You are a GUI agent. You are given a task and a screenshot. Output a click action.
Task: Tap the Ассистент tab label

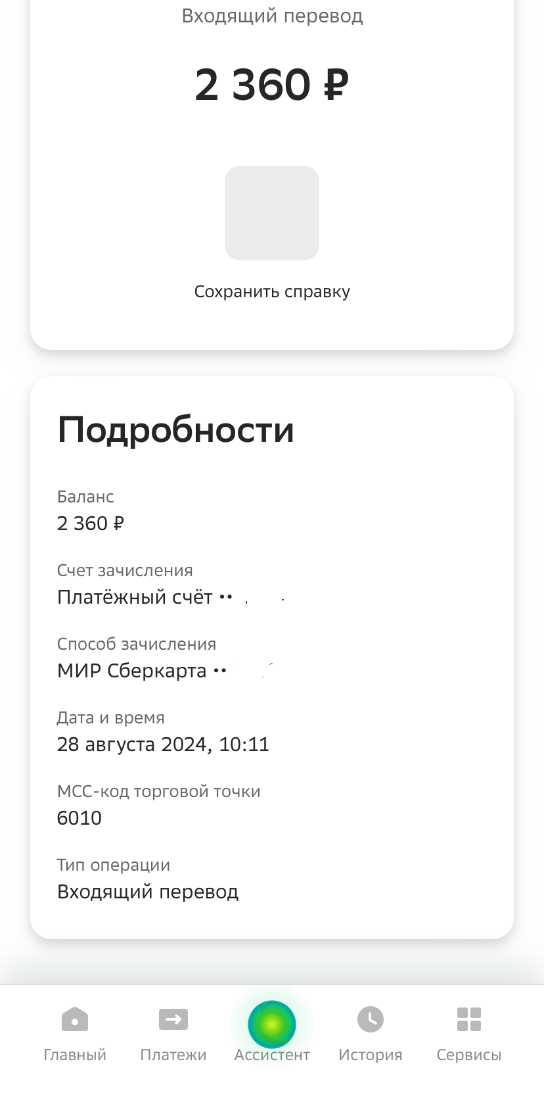pos(272,1055)
